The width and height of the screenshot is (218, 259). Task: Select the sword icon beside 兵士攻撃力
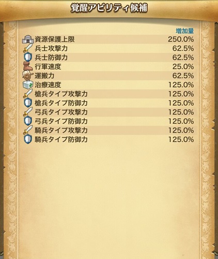[x=28, y=48]
